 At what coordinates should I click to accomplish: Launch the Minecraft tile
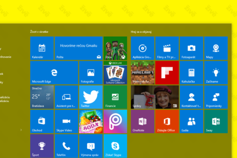pos(143,72)
